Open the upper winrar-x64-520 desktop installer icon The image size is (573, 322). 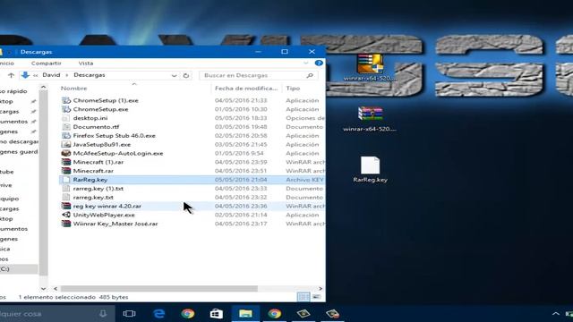[370, 64]
